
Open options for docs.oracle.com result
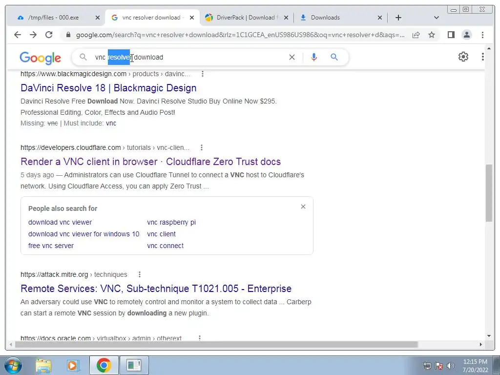(x=200, y=338)
